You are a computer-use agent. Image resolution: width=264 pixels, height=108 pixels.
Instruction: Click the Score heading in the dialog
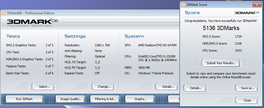[192, 13]
